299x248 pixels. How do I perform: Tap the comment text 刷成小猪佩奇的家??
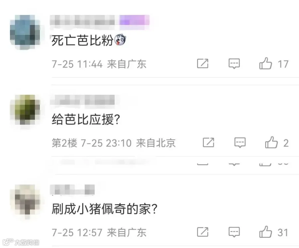pyautogui.click(x=105, y=209)
